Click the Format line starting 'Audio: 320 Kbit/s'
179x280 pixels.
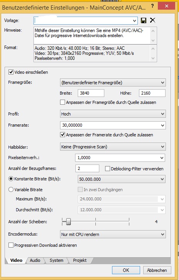(x=80, y=48)
